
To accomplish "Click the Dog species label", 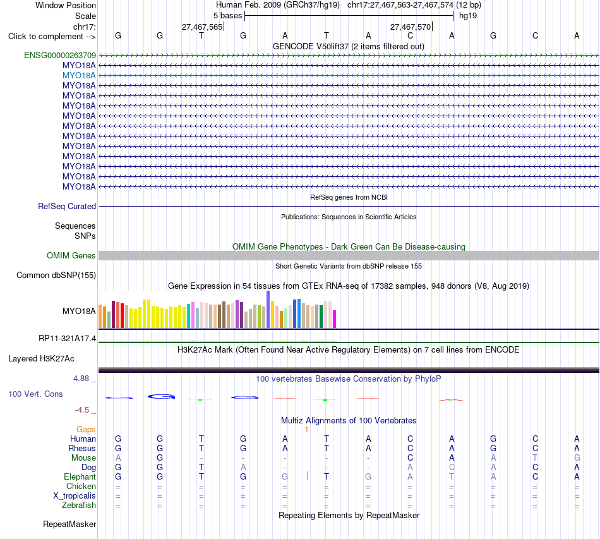I will pos(88,468).
